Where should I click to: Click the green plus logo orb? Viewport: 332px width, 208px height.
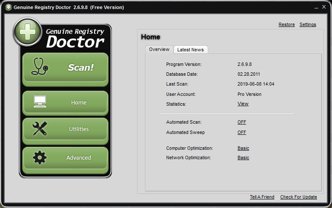[27, 32]
